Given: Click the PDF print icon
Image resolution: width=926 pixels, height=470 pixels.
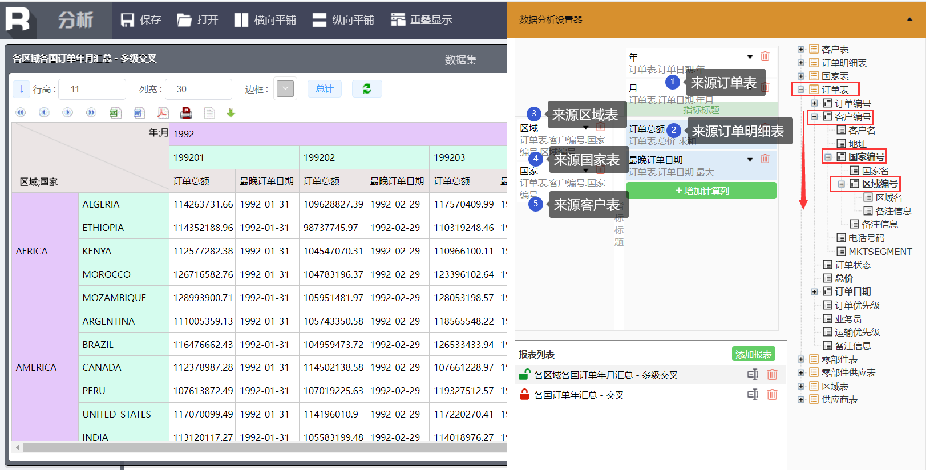Looking at the screenshot, I should click(186, 113).
